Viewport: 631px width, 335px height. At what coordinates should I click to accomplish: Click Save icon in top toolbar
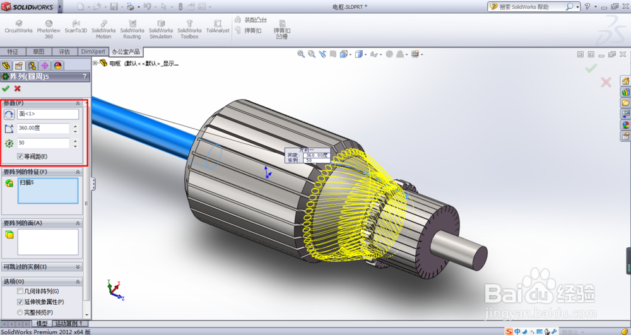pyautogui.click(x=114, y=6)
